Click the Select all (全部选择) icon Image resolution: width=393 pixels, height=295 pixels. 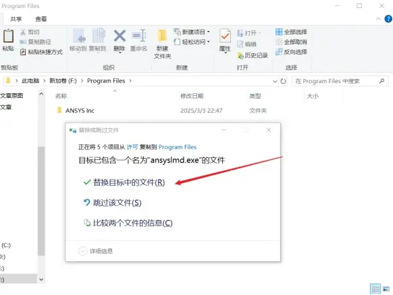tap(279, 32)
